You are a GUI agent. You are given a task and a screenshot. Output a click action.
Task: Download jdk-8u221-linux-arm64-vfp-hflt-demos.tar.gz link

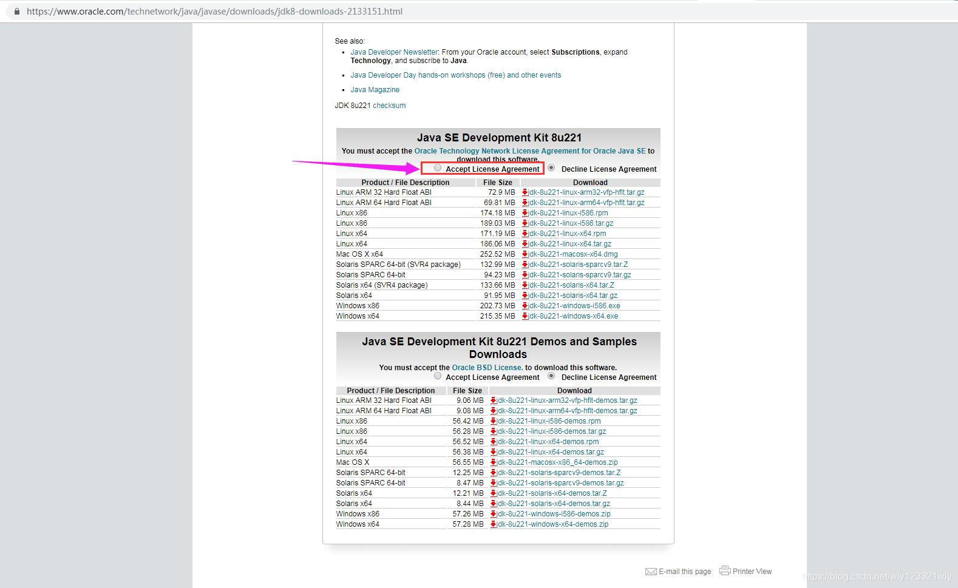pyautogui.click(x=567, y=411)
